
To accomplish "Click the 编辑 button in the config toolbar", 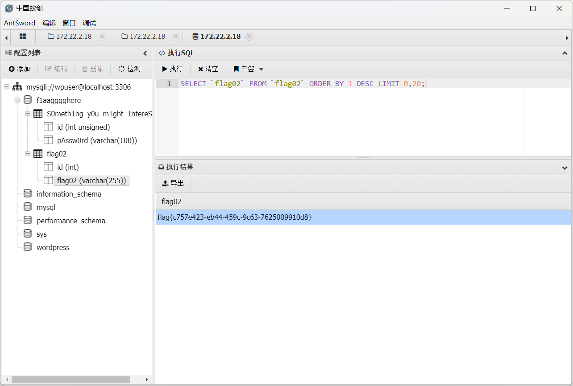I will click(x=56, y=69).
